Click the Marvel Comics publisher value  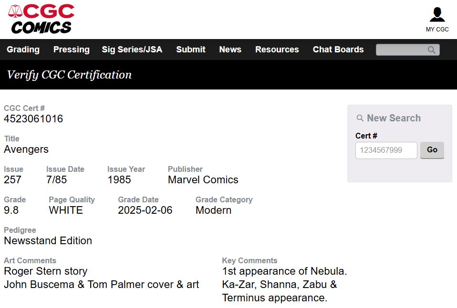[x=203, y=179]
